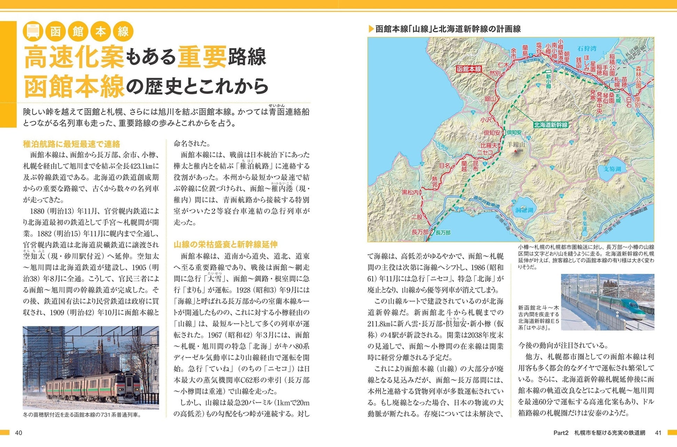Click the 仁木 station label
Viewport: 677px width, 447px height.
click(503, 65)
